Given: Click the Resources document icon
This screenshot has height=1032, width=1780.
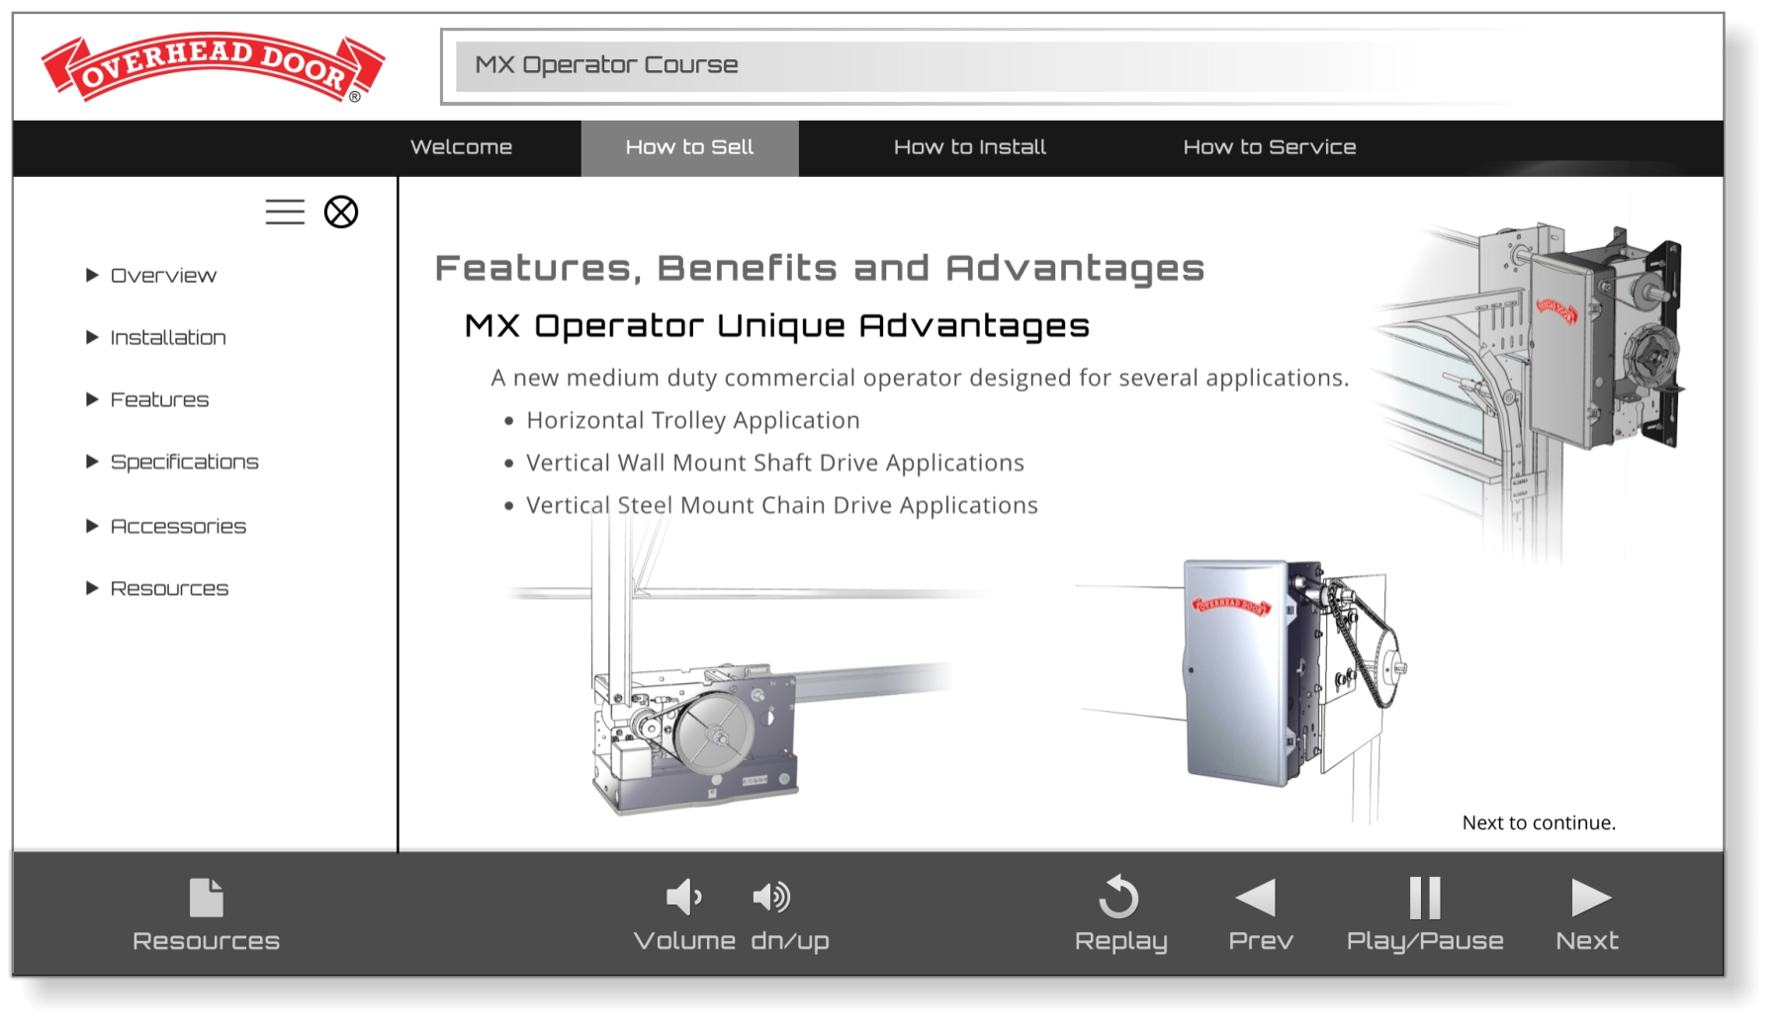Looking at the screenshot, I should [x=207, y=898].
